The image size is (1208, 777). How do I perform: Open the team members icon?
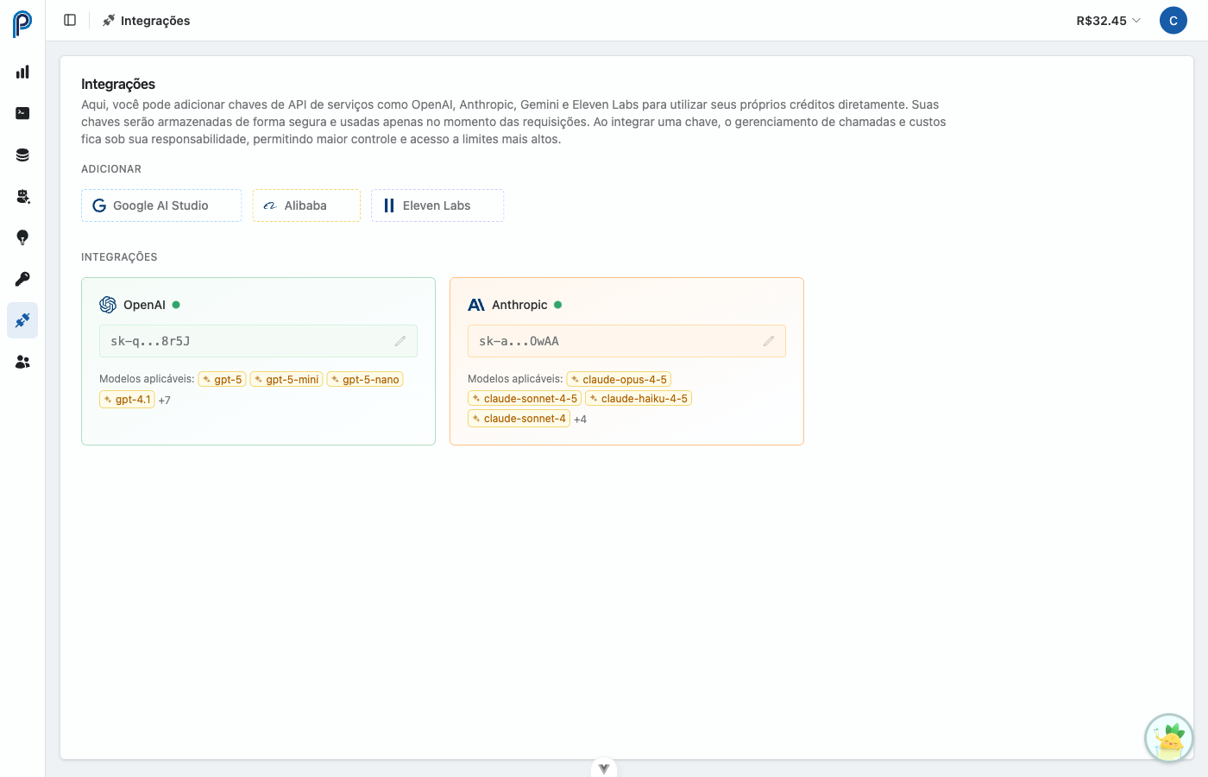coord(22,362)
